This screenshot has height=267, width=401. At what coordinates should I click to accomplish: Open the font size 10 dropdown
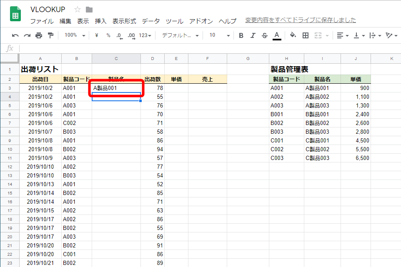pyautogui.click(x=220, y=35)
